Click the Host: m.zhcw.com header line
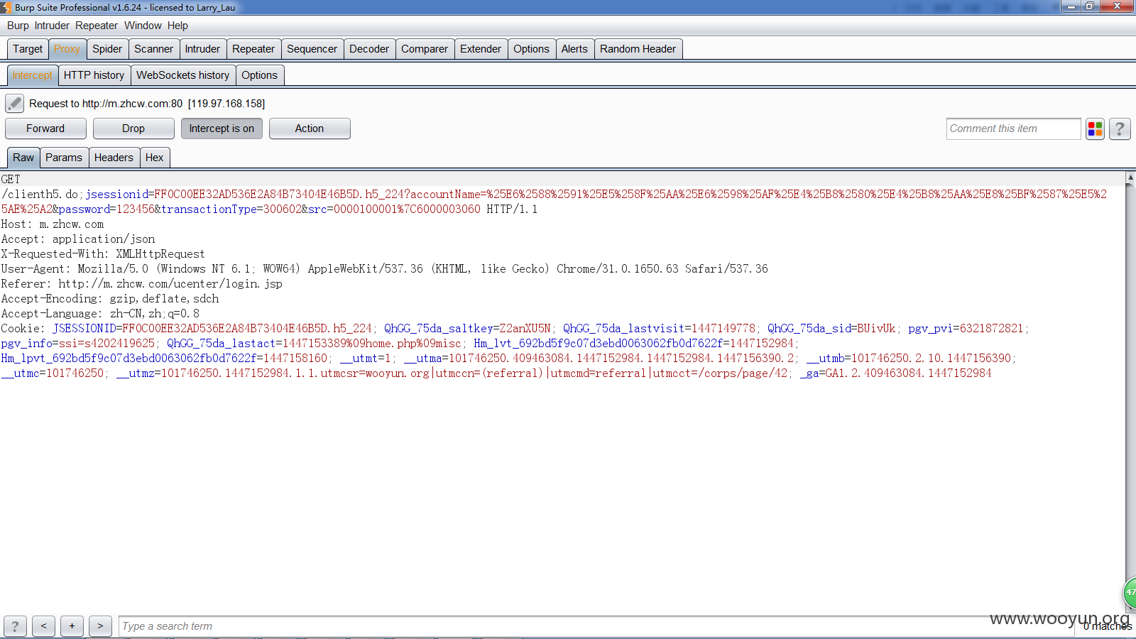Screen dimensions: 1136x639 point(53,224)
